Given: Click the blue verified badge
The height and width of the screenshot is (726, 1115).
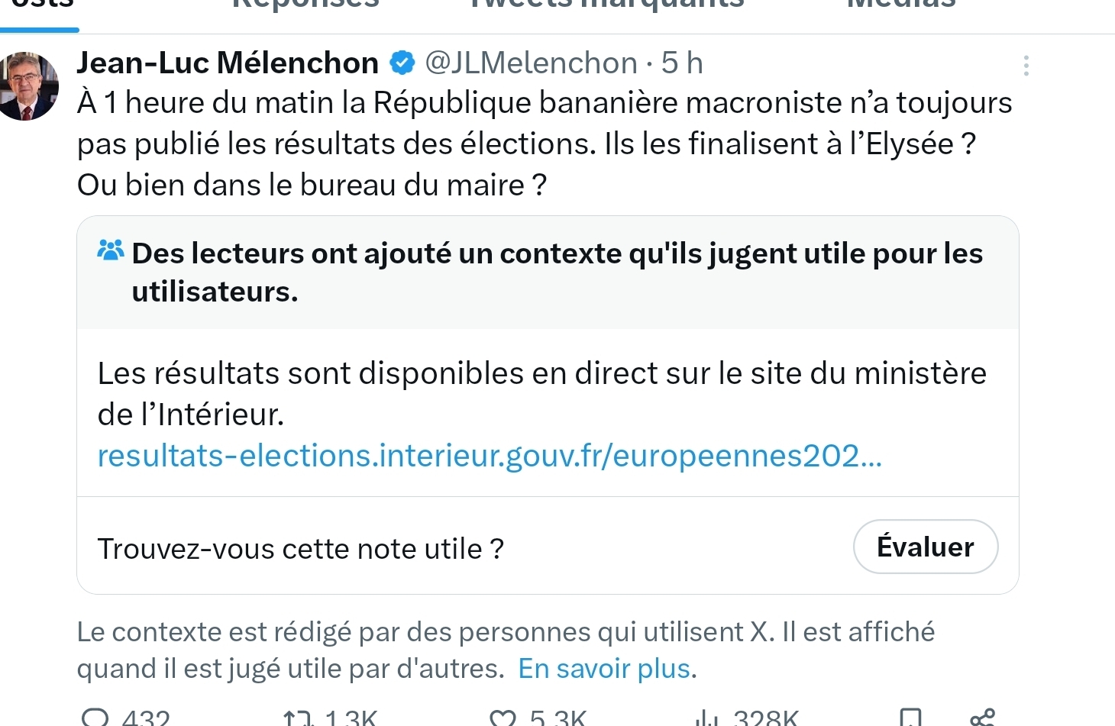Looking at the screenshot, I should 402,63.
